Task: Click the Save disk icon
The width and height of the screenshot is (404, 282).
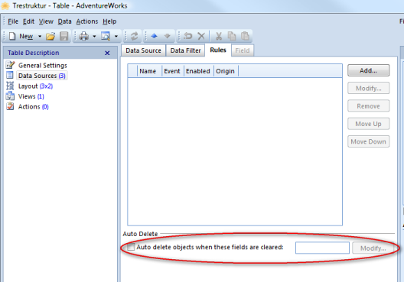Action: 64,36
